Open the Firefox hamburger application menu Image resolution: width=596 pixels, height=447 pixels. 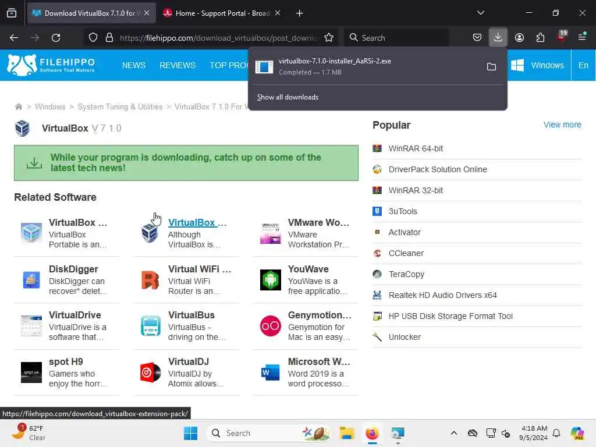[582, 37]
